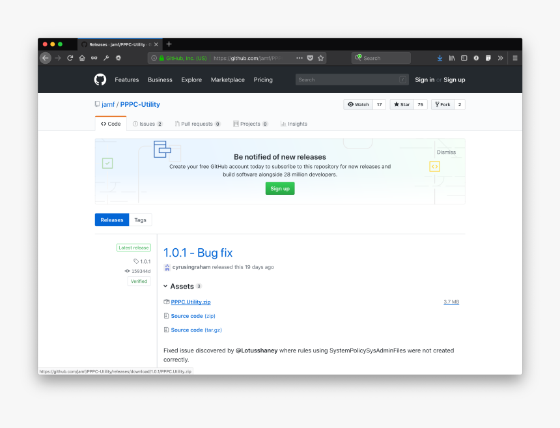Viewport: 560px width, 428px height.
Task: Open the jamf owner link
Action: [x=108, y=104]
